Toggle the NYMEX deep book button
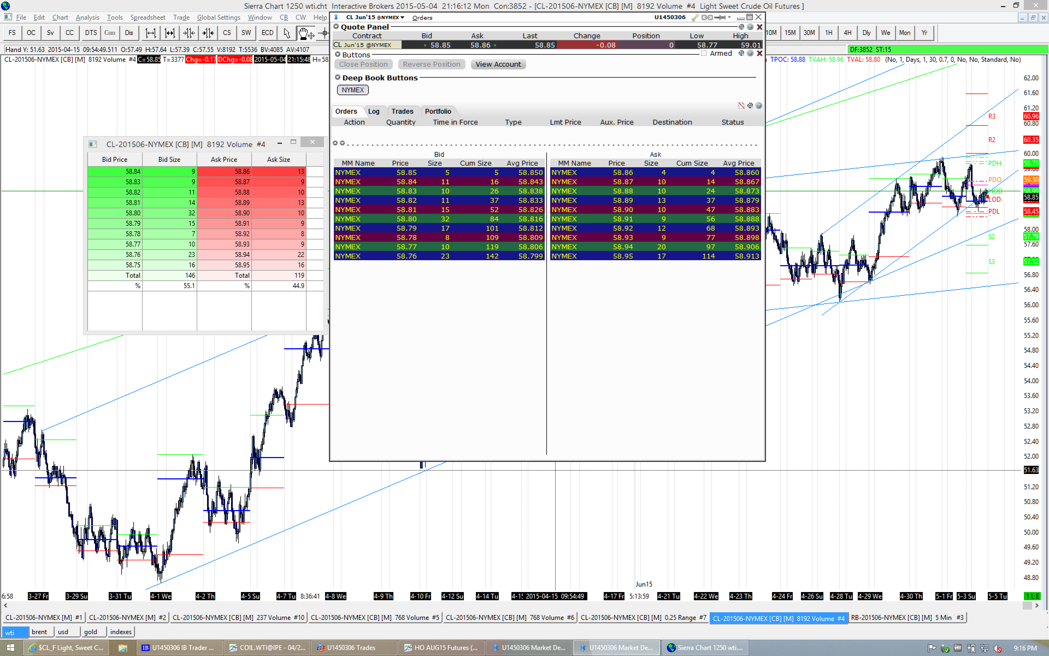 pos(352,90)
